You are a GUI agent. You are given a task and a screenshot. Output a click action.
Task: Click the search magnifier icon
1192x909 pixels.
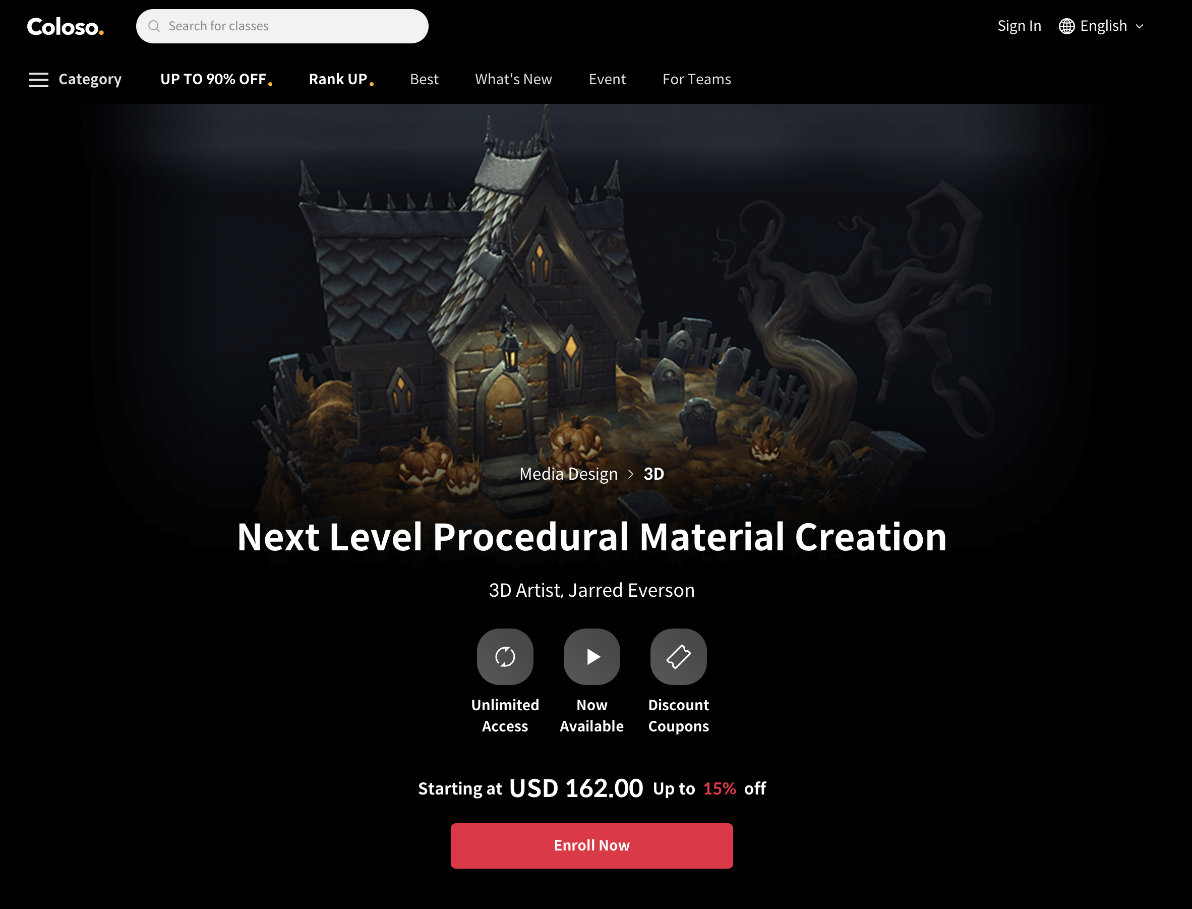pyautogui.click(x=154, y=26)
